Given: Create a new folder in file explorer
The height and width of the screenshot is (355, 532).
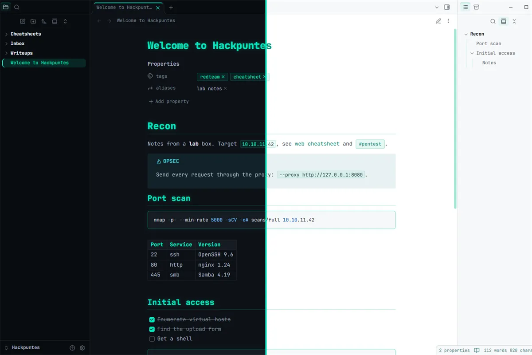Looking at the screenshot, I should coord(33,21).
